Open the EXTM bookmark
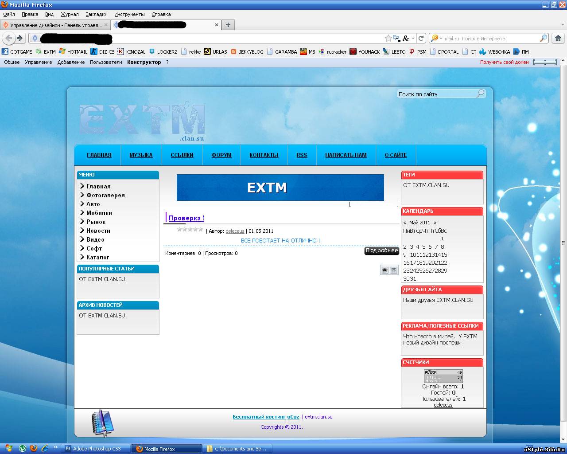567x454 pixels. [x=46, y=51]
